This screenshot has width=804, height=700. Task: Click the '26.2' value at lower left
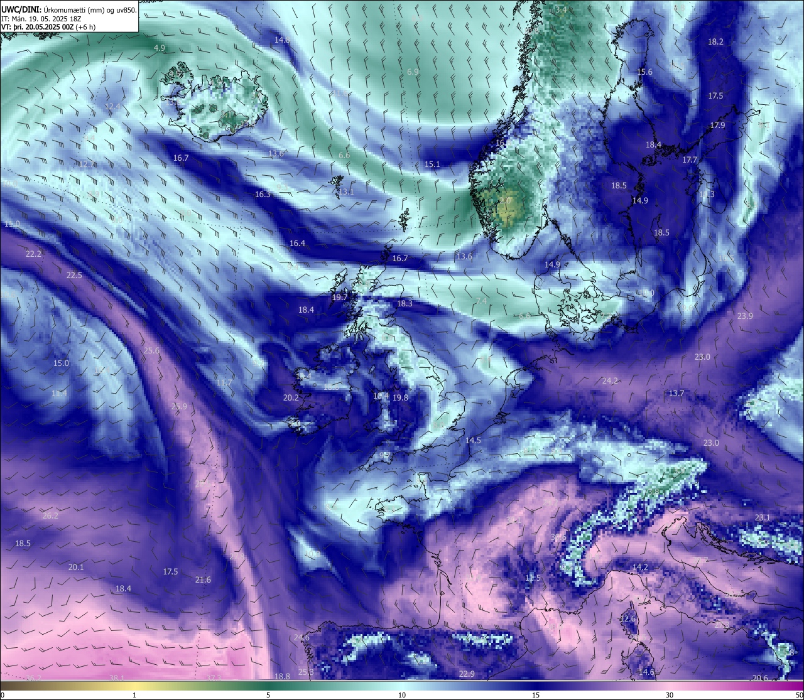coord(50,516)
